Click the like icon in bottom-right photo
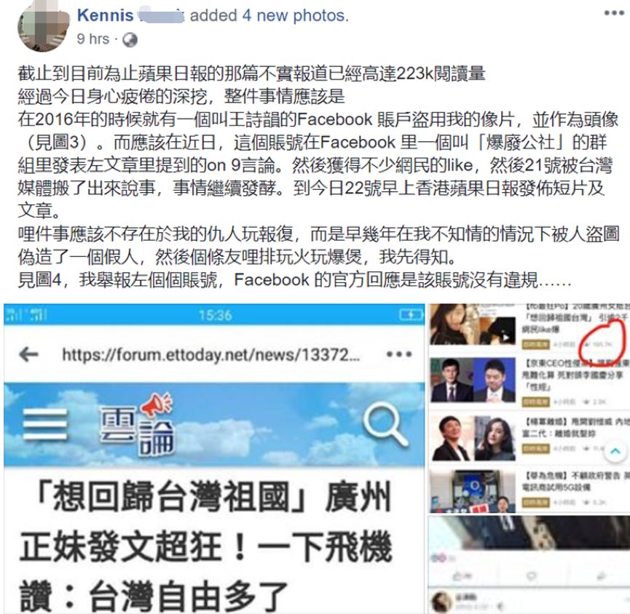 pos(457,576)
